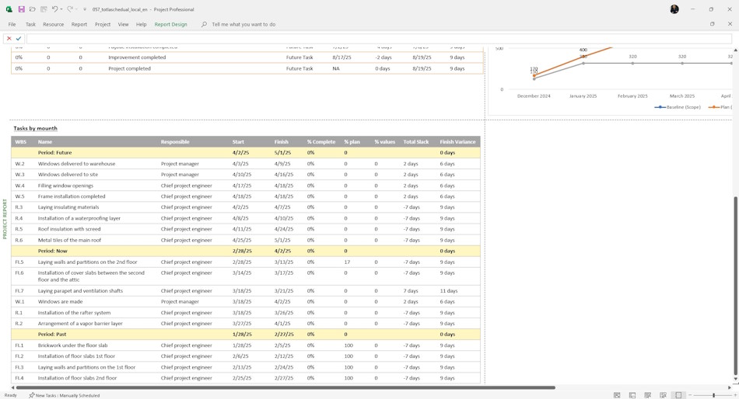This screenshot has width=739, height=399.
Task: Click the scroll right arrow
Action: pyautogui.click(x=730, y=387)
